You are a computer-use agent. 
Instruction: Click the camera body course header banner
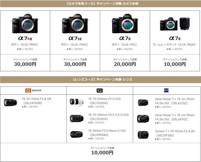click(x=100, y=4)
